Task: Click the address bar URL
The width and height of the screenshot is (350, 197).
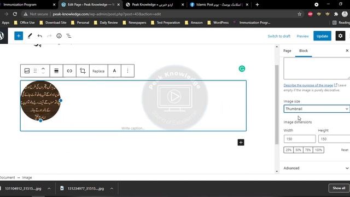Action: [107, 14]
